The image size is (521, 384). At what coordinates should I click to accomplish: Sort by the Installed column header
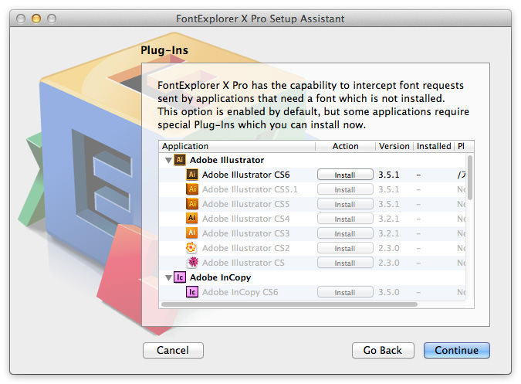(434, 146)
